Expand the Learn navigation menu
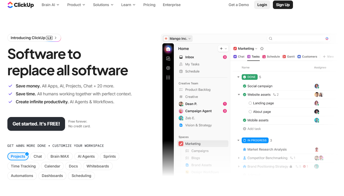 click(x=128, y=5)
